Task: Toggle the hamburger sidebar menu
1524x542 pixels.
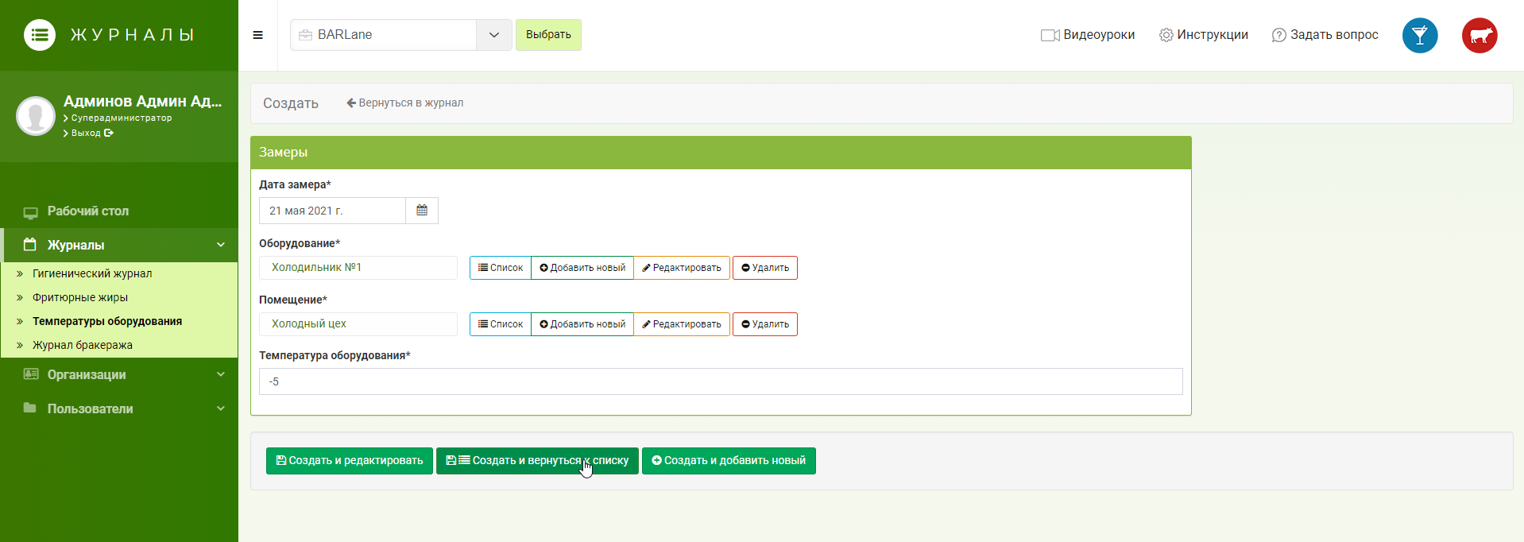Action: pos(257,35)
